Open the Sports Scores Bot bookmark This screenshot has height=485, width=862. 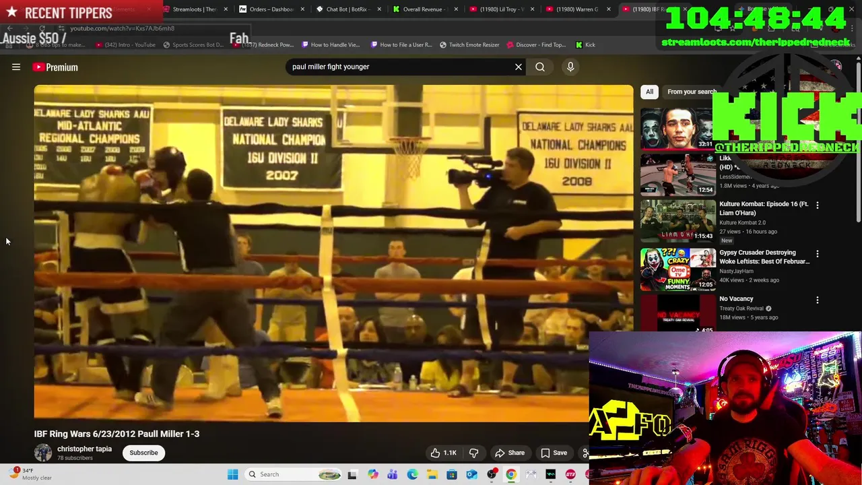tap(193, 44)
